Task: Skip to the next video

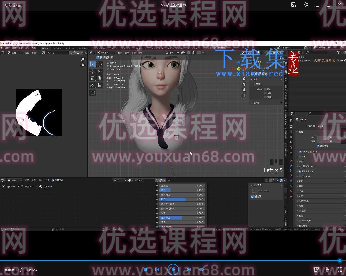Action: tap(189, 269)
